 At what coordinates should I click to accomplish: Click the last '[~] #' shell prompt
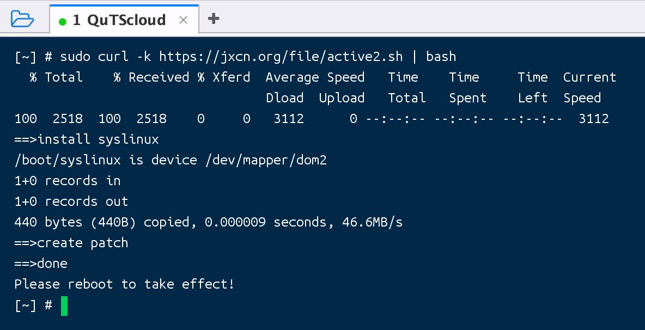click(x=33, y=305)
